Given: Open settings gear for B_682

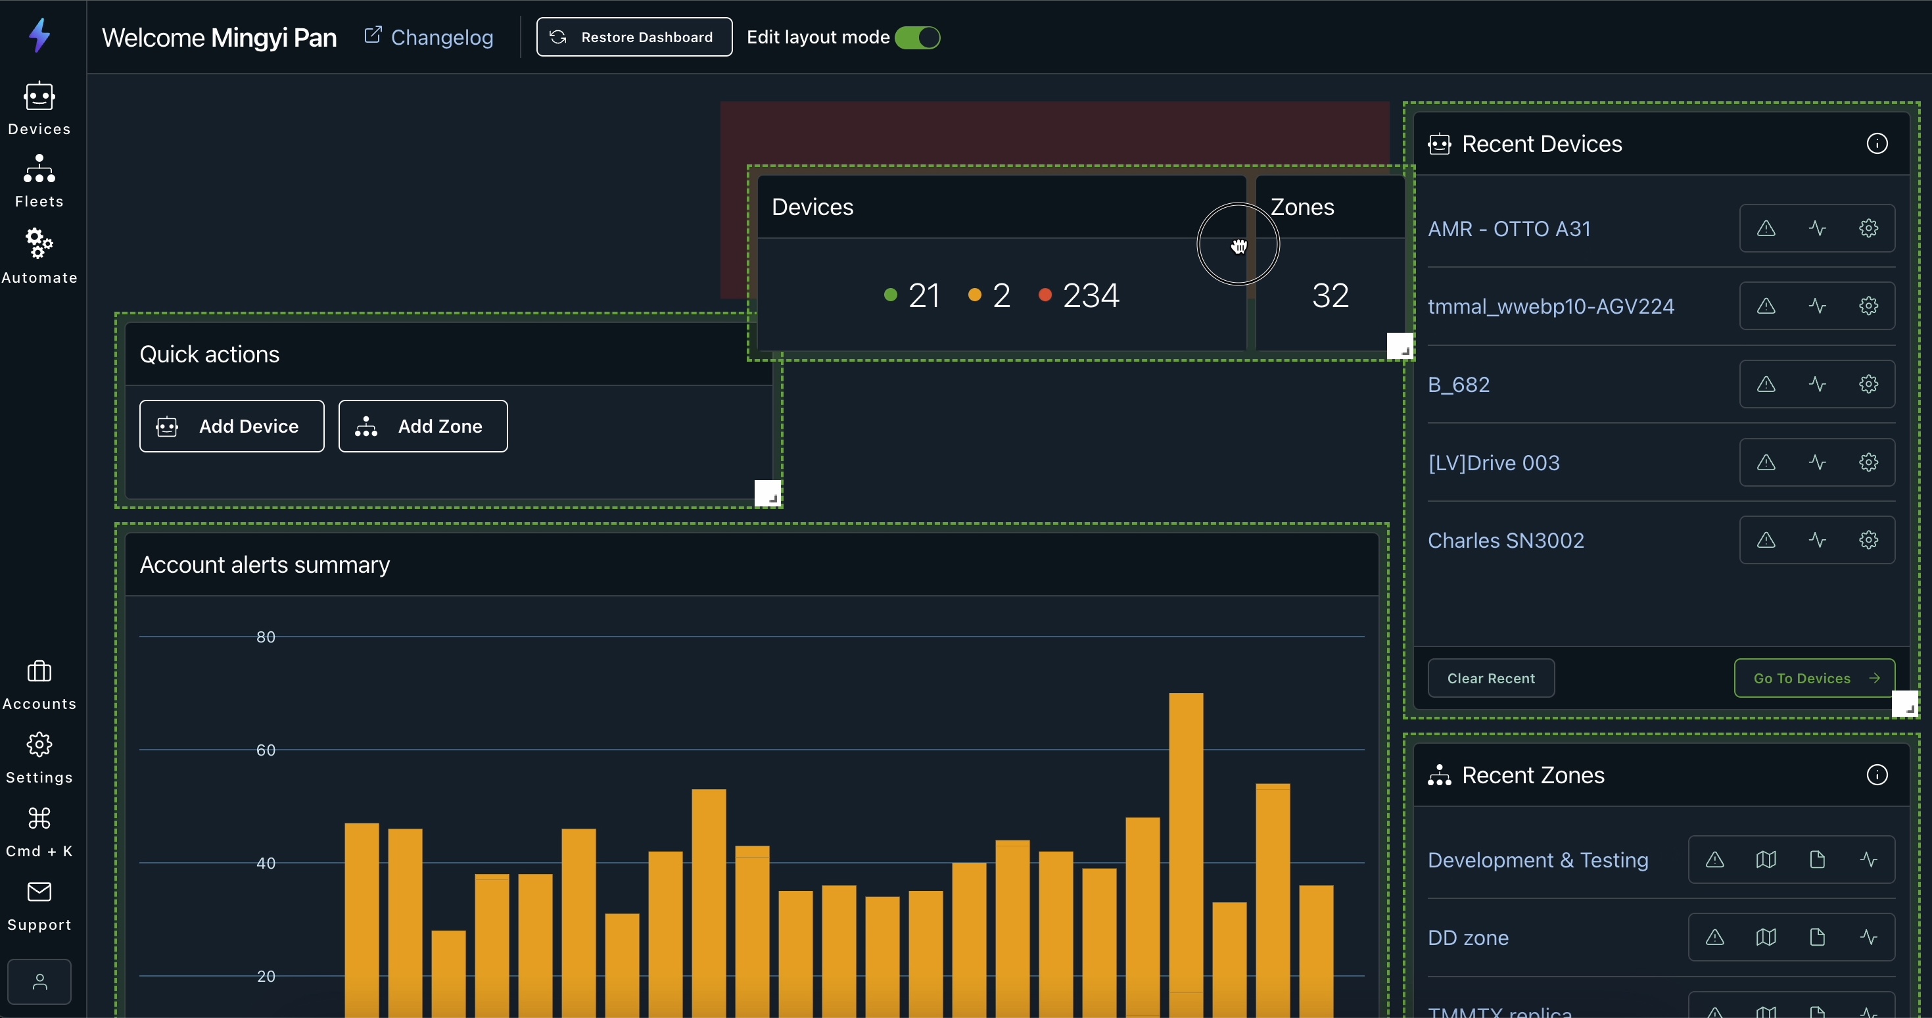Looking at the screenshot, I should (x=1868, y=384).
